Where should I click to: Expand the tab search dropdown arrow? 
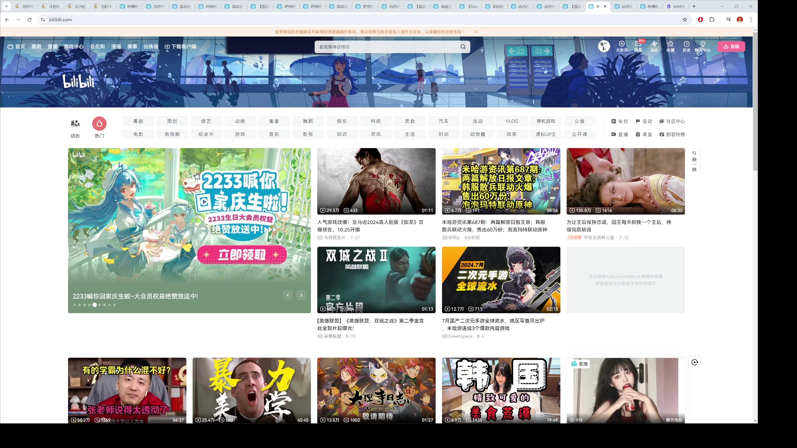[6, 6]
